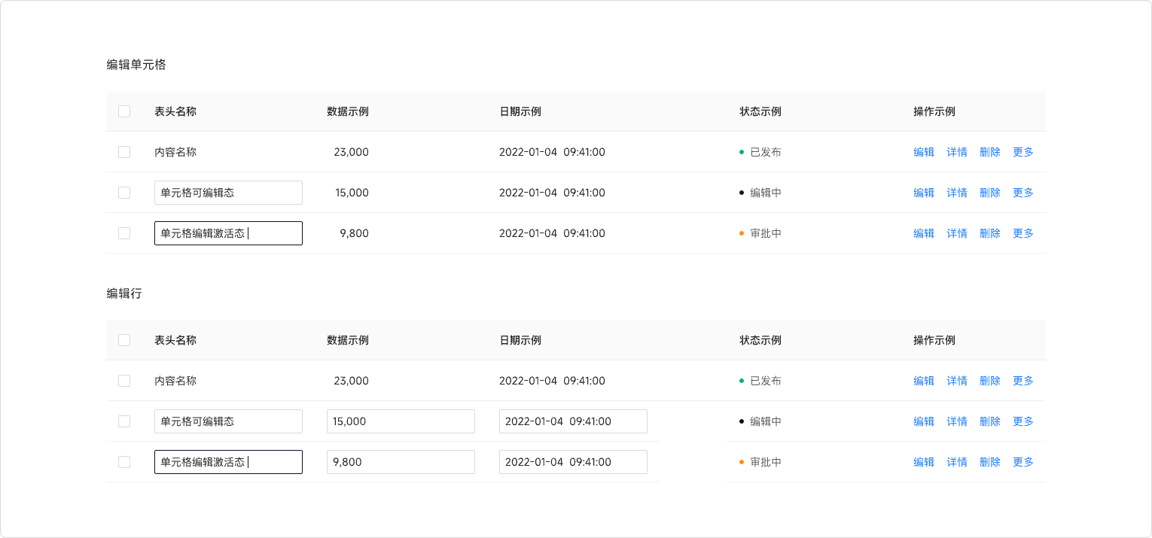The width and height of the screenshot is (1152, 538).
Task: Click 数据示例 column header in 编辑单元格 table
Action: [348, 111]
